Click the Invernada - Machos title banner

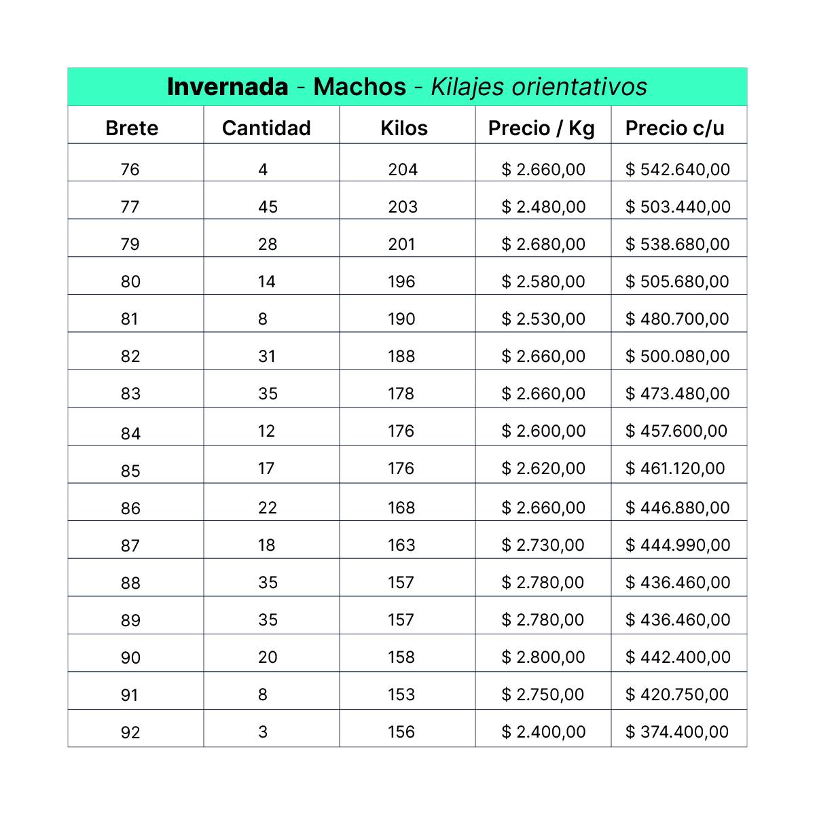coord(407,87)
